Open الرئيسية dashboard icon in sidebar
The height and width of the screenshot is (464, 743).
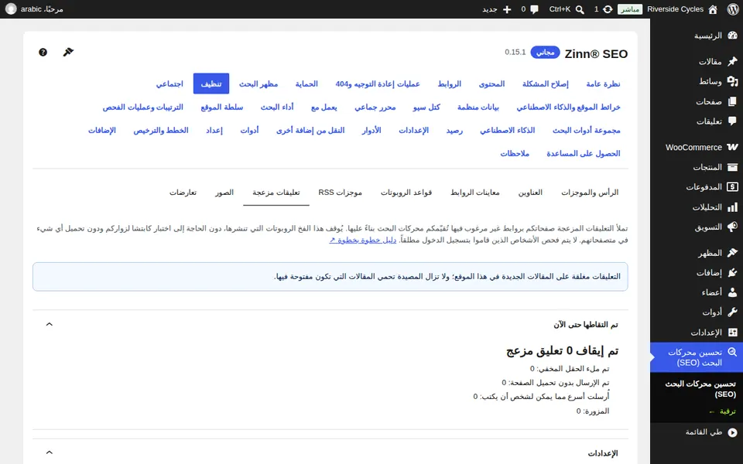click(x=733, y=36)
